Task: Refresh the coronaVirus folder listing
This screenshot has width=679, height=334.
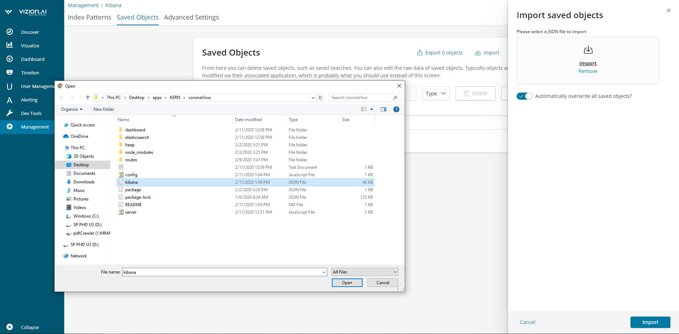Action: 320,98
